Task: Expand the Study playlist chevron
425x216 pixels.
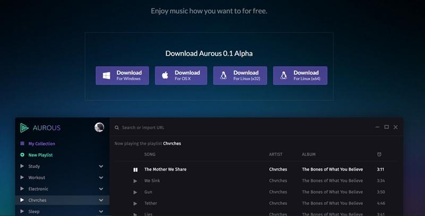Action: [101, 166]
